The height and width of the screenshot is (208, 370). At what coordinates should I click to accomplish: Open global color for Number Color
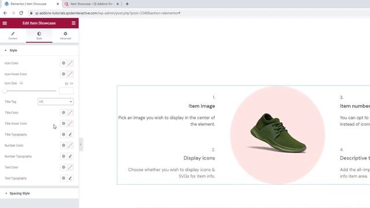click(64, 146)
